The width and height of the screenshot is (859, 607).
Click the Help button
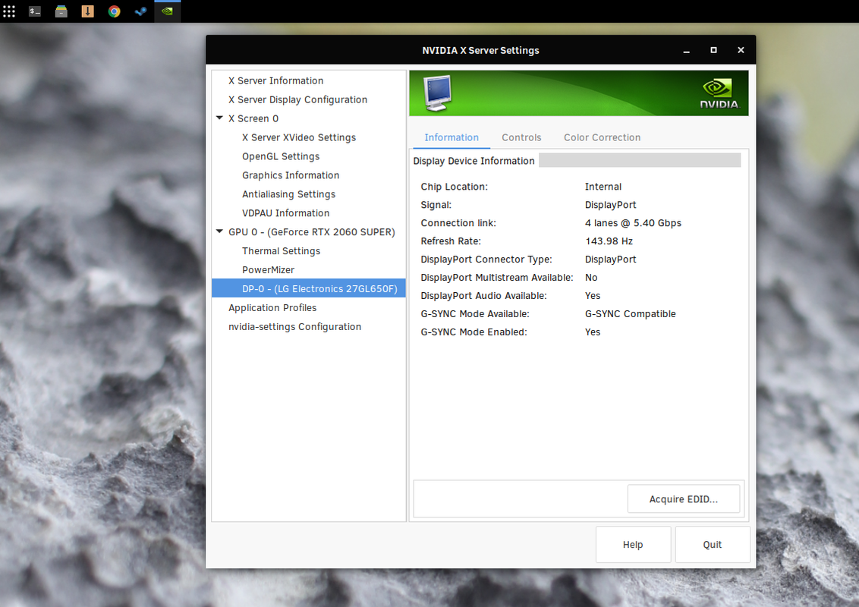pos(634,545)
